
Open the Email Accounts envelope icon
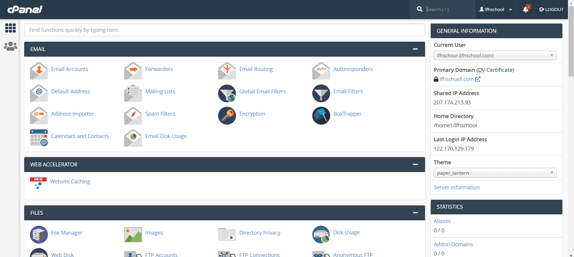tap(39, 71)
